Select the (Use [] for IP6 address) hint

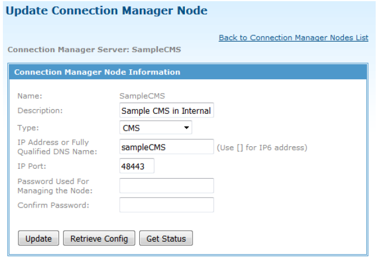pos(262,147)
